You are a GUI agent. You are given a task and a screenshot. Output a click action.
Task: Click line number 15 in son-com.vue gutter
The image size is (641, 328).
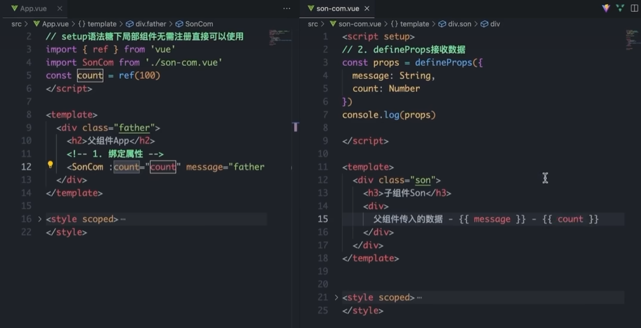[x=323, y=219]
